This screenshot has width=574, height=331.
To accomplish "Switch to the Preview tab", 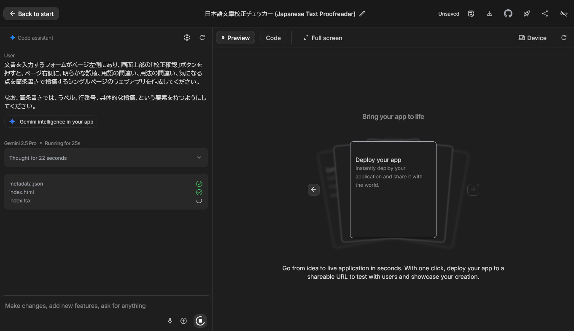I will tap(235, 38).
